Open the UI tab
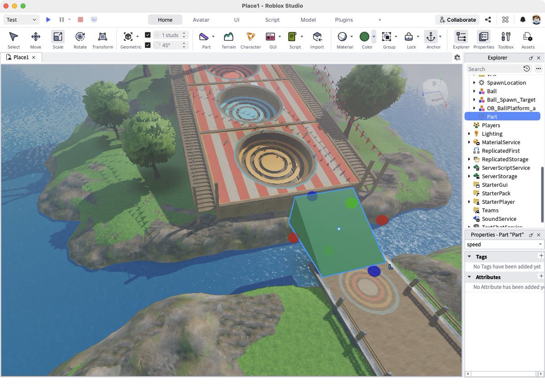Viewport: 545px width, 391px height. click(237, 20)
